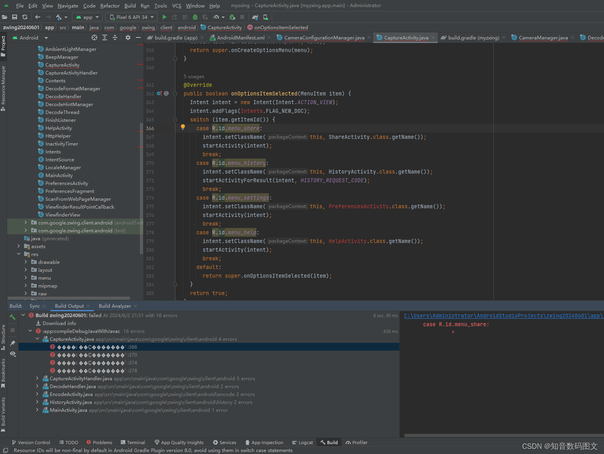Collapse the res folder in project tree
Screen dimensions: 604x454
pyautogui.click(x=19, y=254)
